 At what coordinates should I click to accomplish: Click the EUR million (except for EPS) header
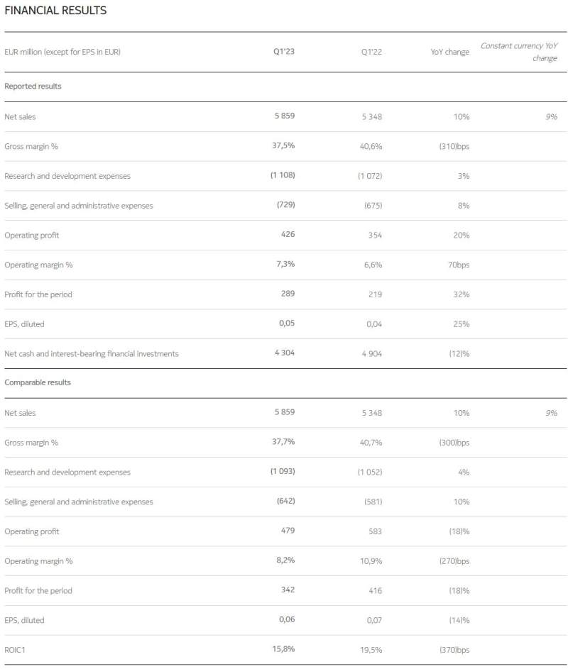(62, 52)
